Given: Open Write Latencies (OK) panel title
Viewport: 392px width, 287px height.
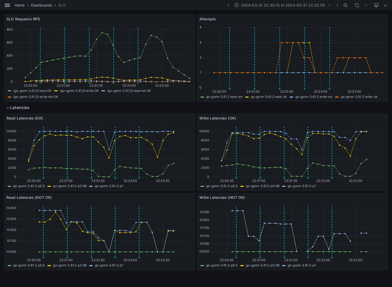Looking at the screenshot, I should 217,118.
